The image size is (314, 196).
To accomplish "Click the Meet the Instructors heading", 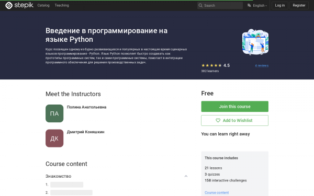I will coord(73,94).
